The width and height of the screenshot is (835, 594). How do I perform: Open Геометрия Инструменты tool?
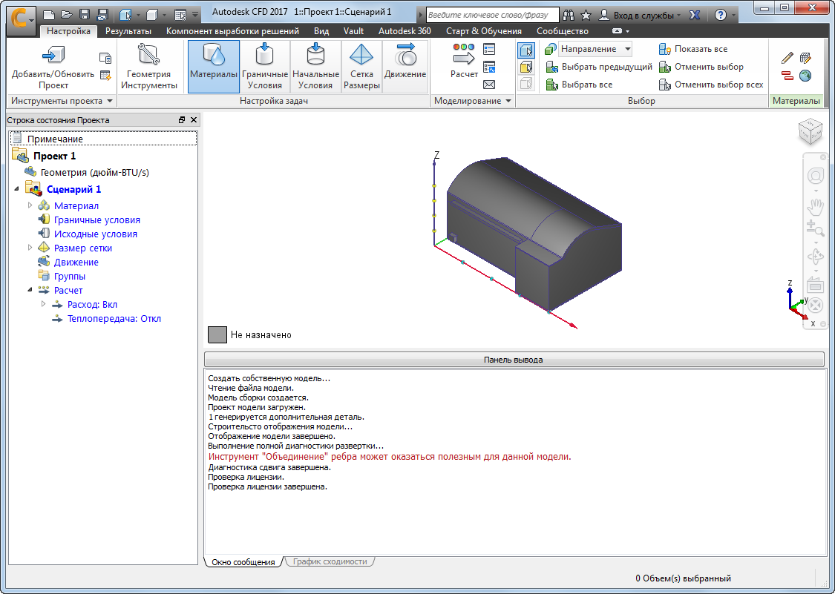(148, 67)
